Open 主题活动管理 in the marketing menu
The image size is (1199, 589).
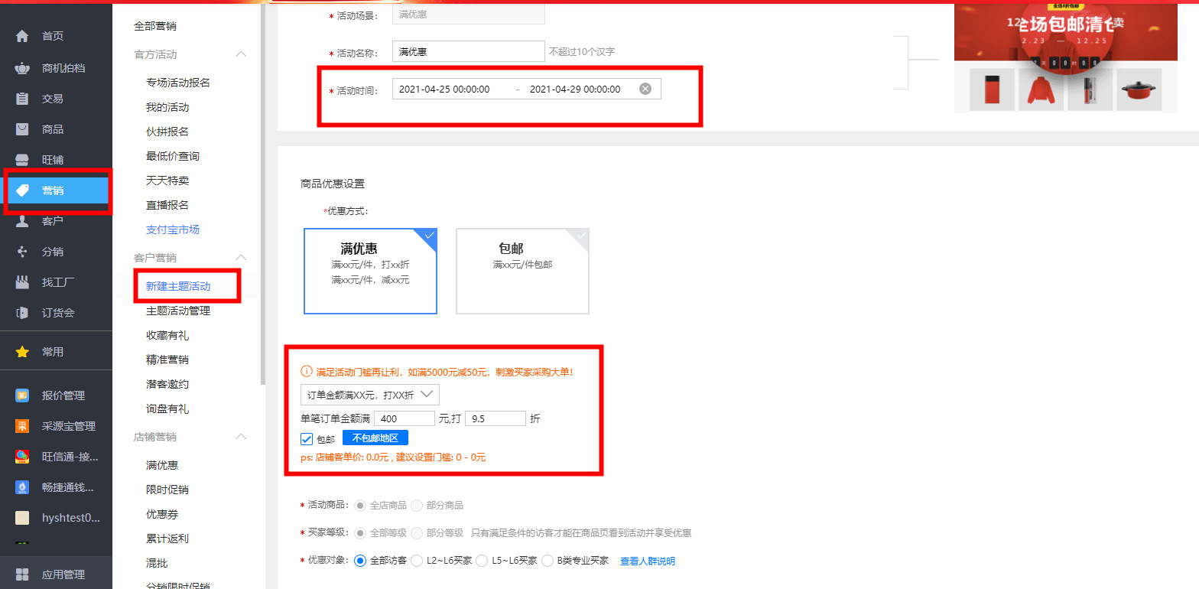pos(177,311)
